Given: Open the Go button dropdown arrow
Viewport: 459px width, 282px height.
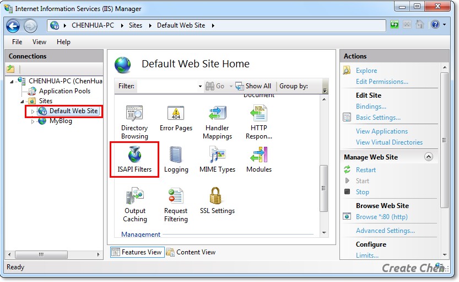Looking at the screenshot, I should point(231,86).
